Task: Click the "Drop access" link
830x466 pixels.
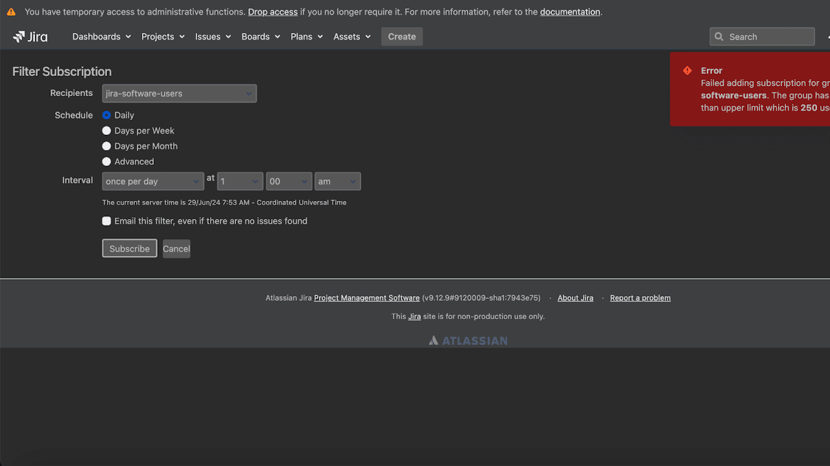Action: pyautogui.click(x=272, y=12)
